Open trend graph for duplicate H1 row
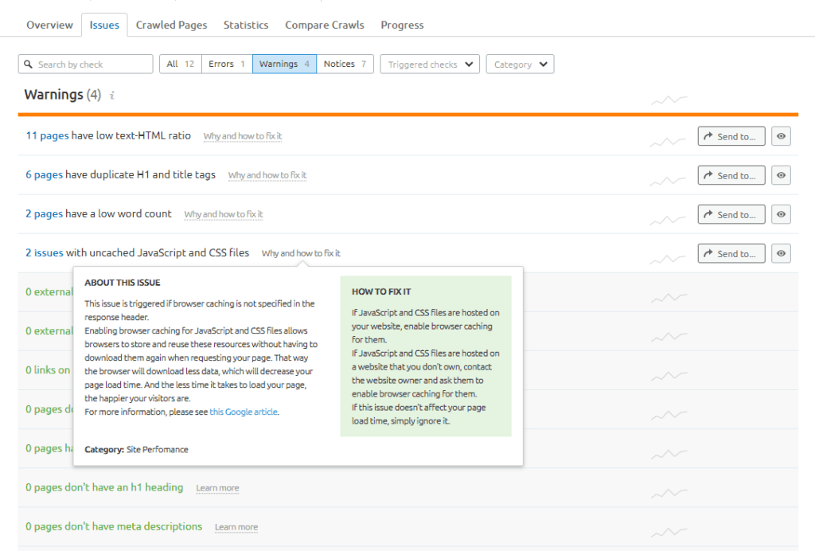The width and height of the screenshot is (815, 551). (x=668, y=180)
